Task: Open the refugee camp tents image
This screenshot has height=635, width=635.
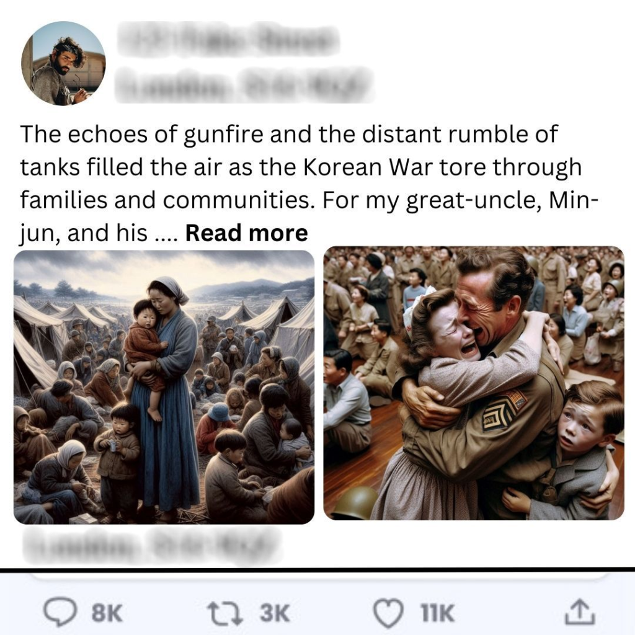Action: coord(164,386)
